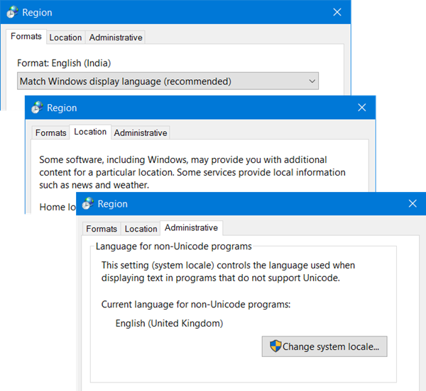Select the Location tab in middle Region window
Image resolution: width=426 pixels, height=391 pixels.
point(90,132)
